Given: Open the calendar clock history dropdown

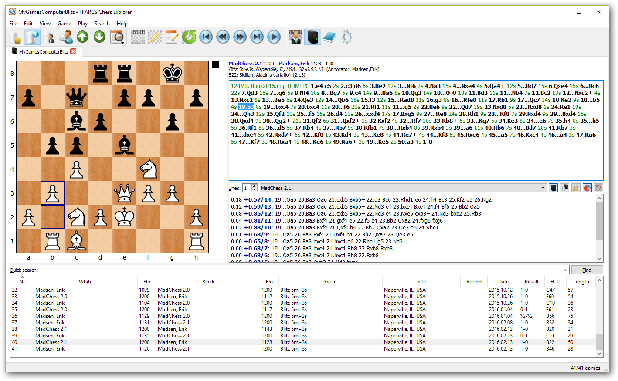Looking at the screenshot, I should (117, 37).
